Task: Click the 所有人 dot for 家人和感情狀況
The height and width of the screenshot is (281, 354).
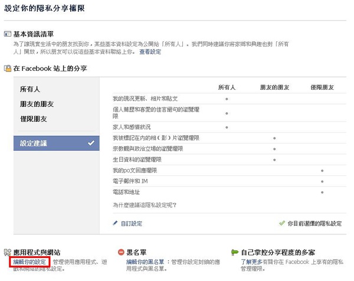Action: (227, 128)
